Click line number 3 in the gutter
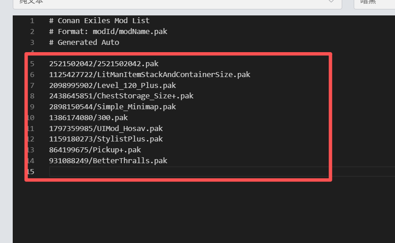Screen dimensions: 395x243 tap(32, 43)
